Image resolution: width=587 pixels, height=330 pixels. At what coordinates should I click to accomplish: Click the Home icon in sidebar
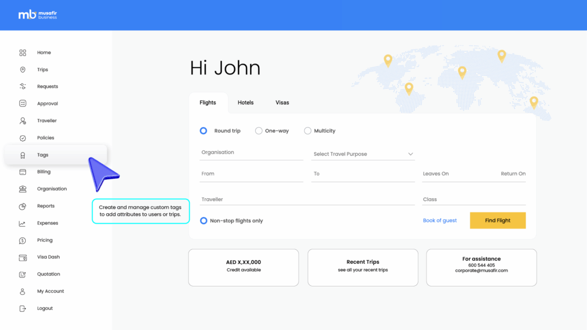coord(23,53)
